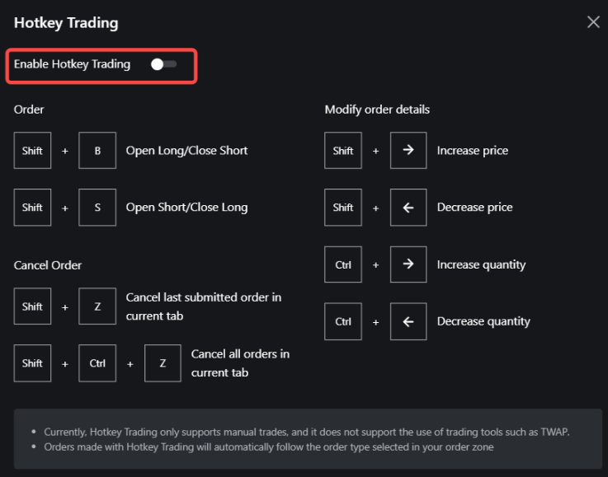Click the B key icon for Open Long
The image size is (608, 477).
pos(97,151)
